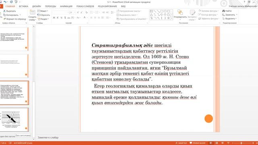258x145 pixels.
Task: Click the Undo arrow in quick access toolbar
Action: pyautogui.click(x=5, y=2)
